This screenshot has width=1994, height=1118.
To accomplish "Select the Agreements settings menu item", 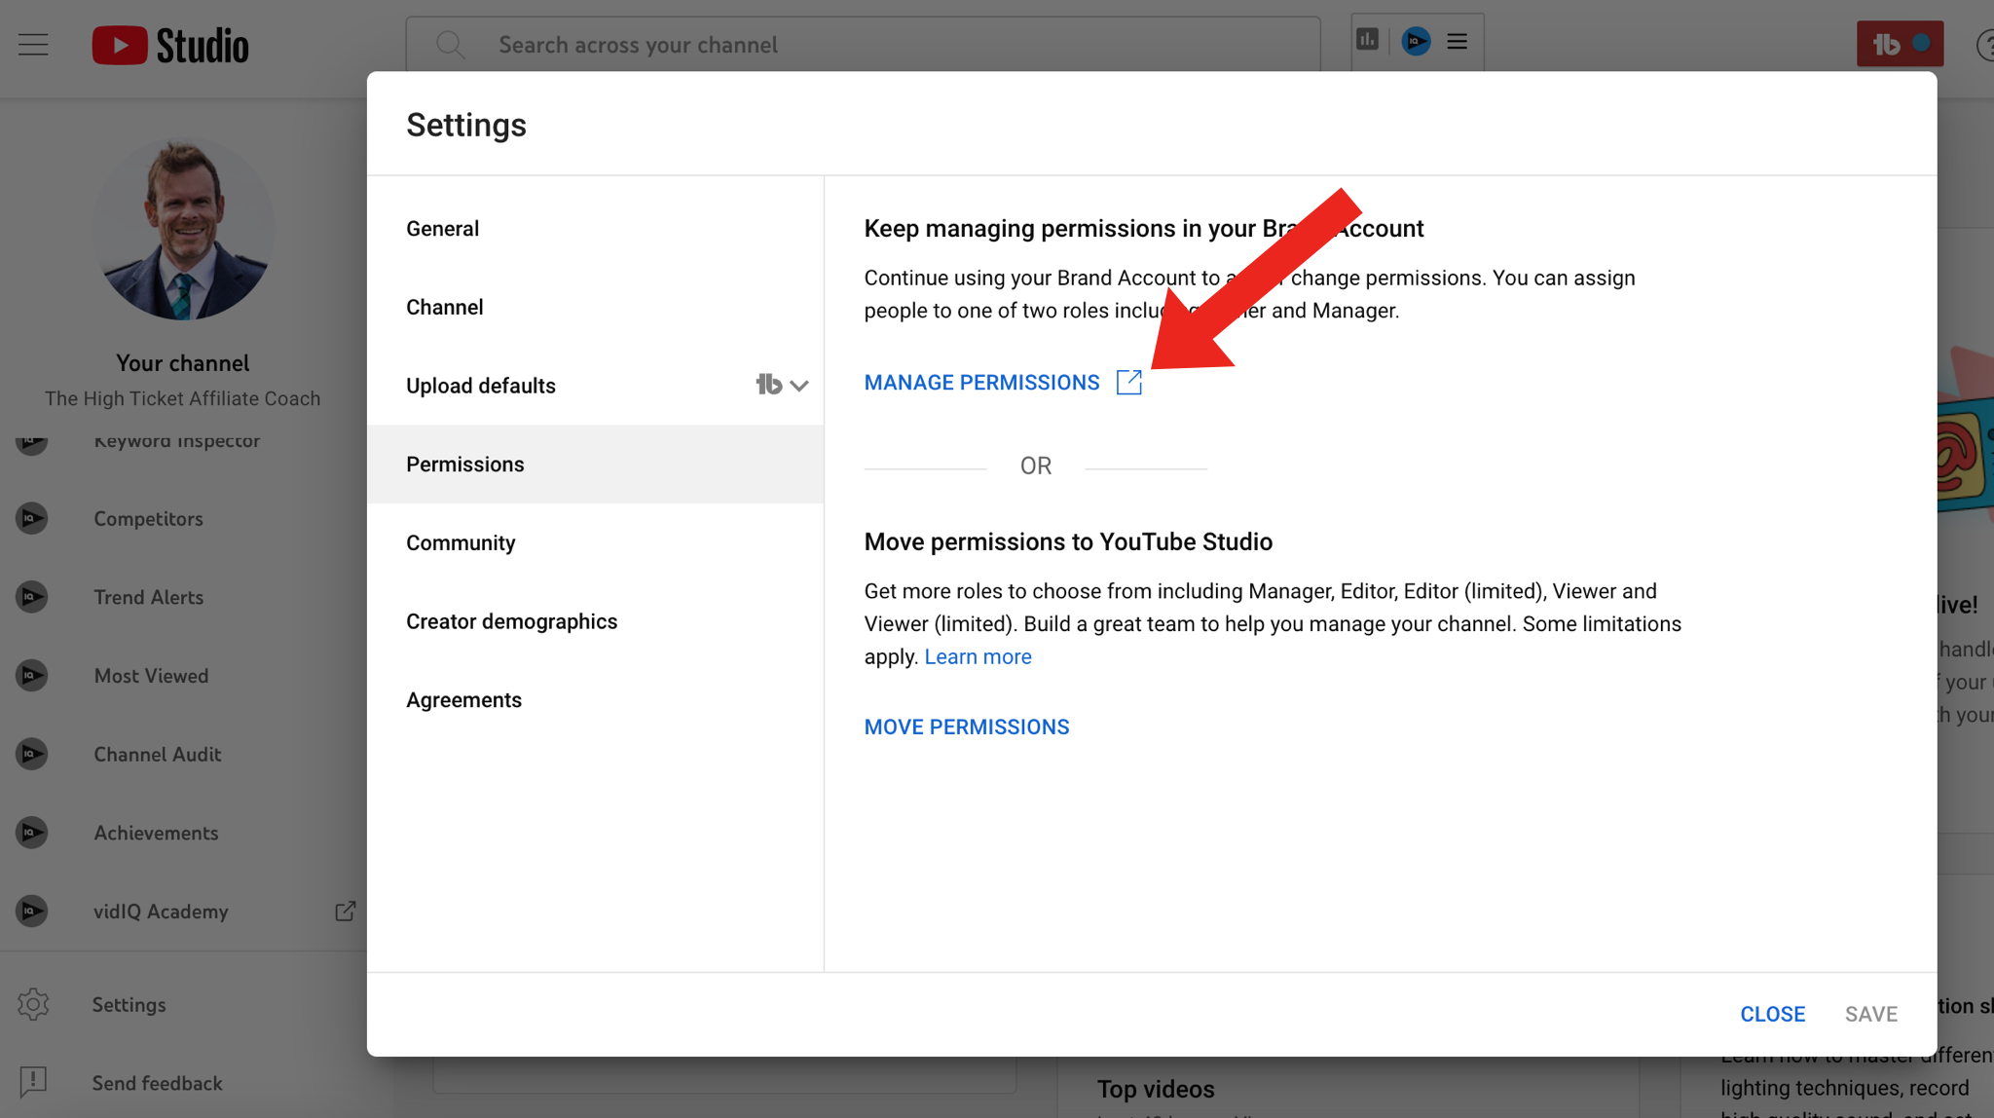I will pos(462,699).
